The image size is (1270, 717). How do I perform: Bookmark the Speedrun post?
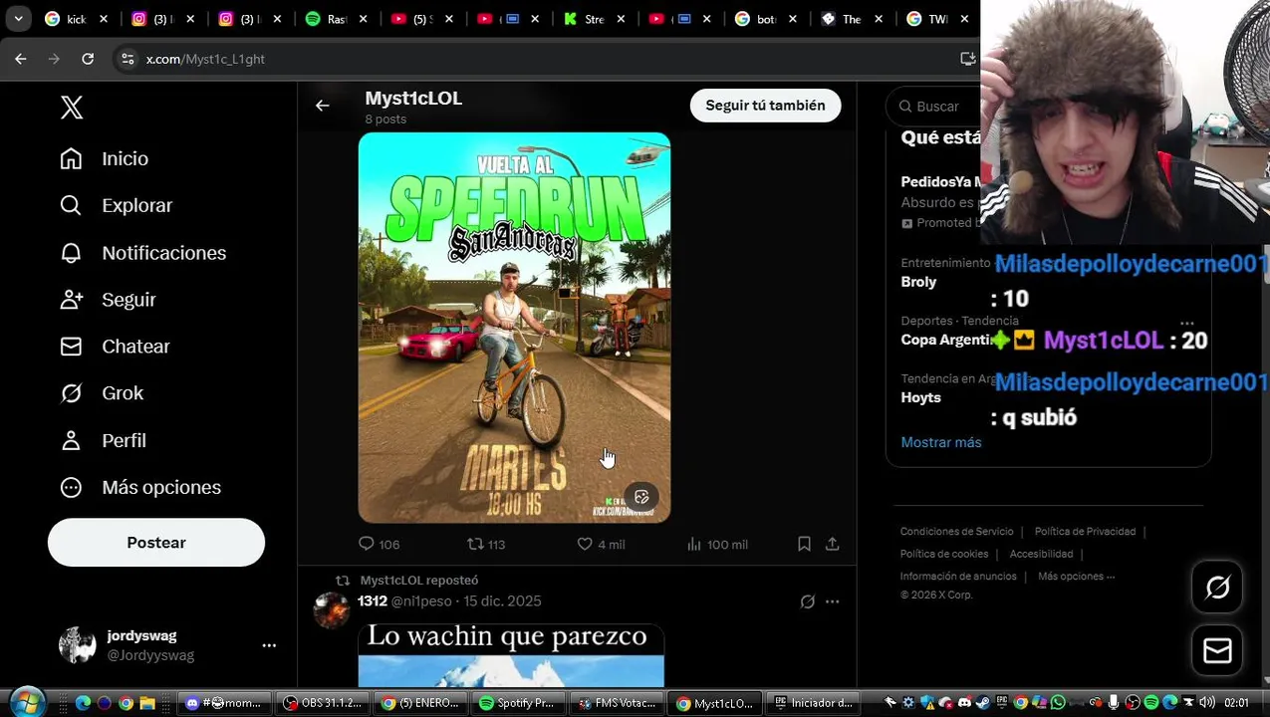pyautogui.click(x=804, y=544)
